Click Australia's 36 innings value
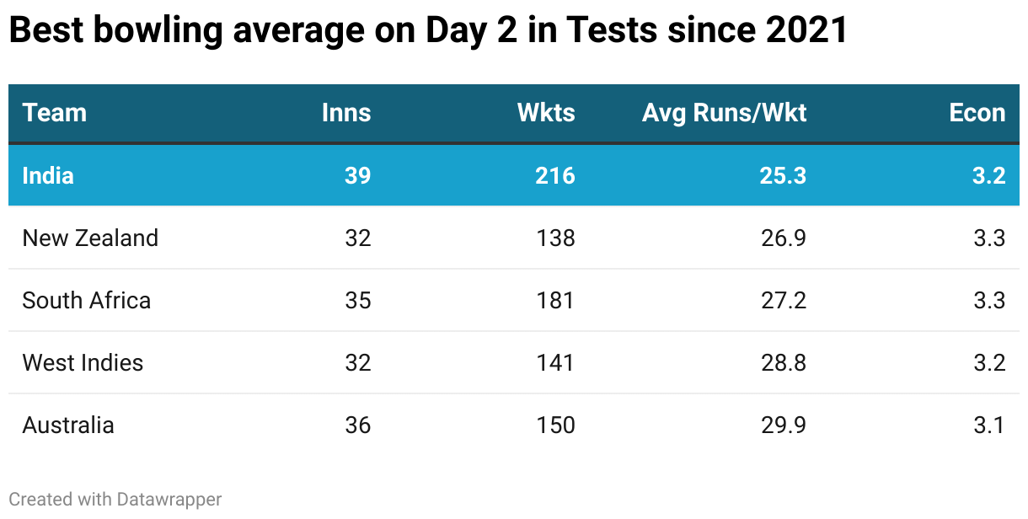The width and height of the screenshot is (1028, 519). (x=358, y=425)
